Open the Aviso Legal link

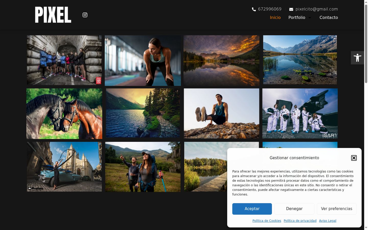[x=328, y=221]
